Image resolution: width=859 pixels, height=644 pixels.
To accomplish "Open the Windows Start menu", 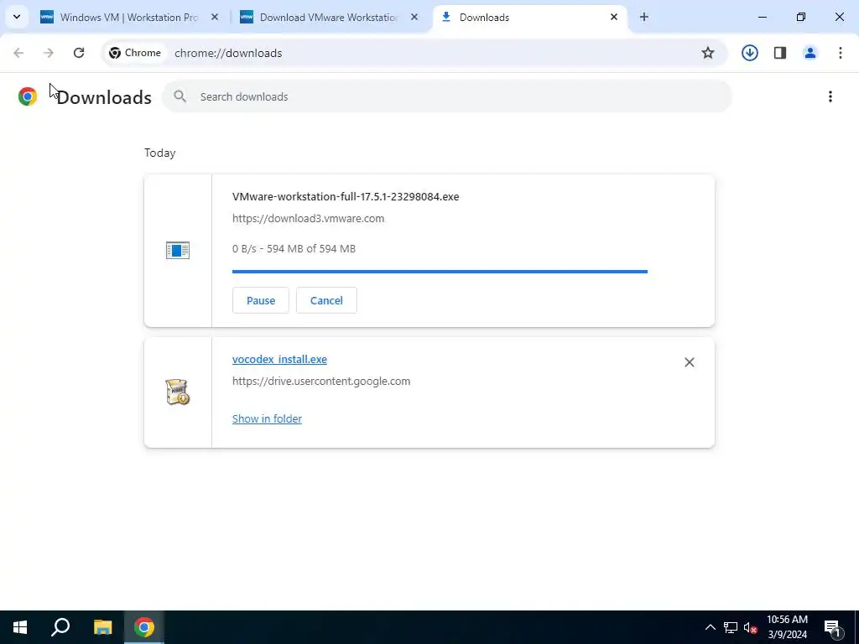I will 20,627.
